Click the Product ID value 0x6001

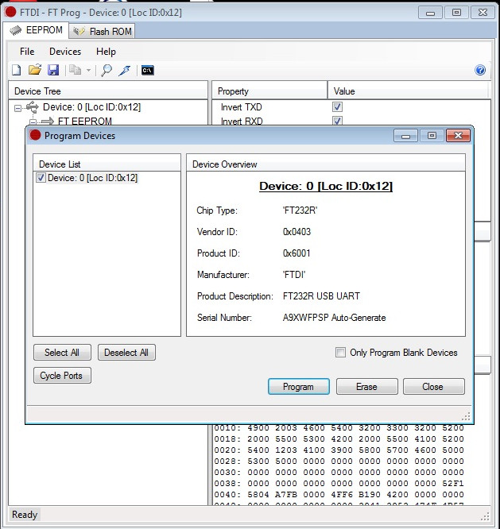pyautogui.click(x=297, y=253)
